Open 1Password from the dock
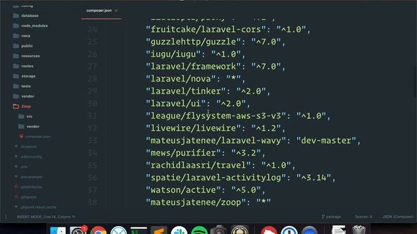Screen dimensions: 417x234 [289, 230]
